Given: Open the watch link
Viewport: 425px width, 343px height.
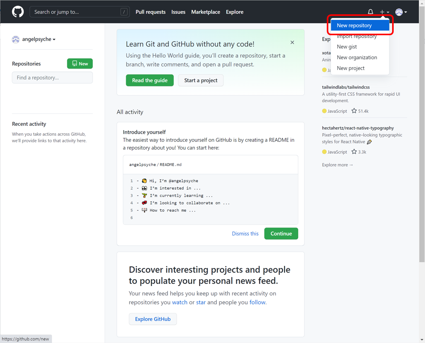Looking at the screenshot, I should click(180, 302).
